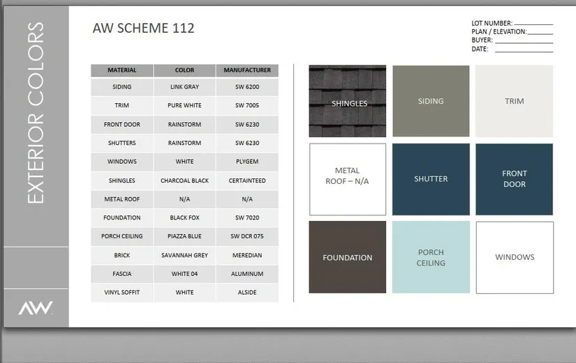Viewport: 576px width, 363px height.
Task: Choose the navy Shutter swatch
Action: tap(431, 179)
